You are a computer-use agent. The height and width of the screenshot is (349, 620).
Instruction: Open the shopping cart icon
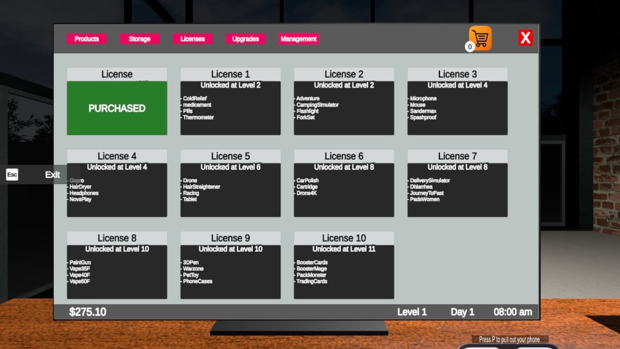pos(480,38)
